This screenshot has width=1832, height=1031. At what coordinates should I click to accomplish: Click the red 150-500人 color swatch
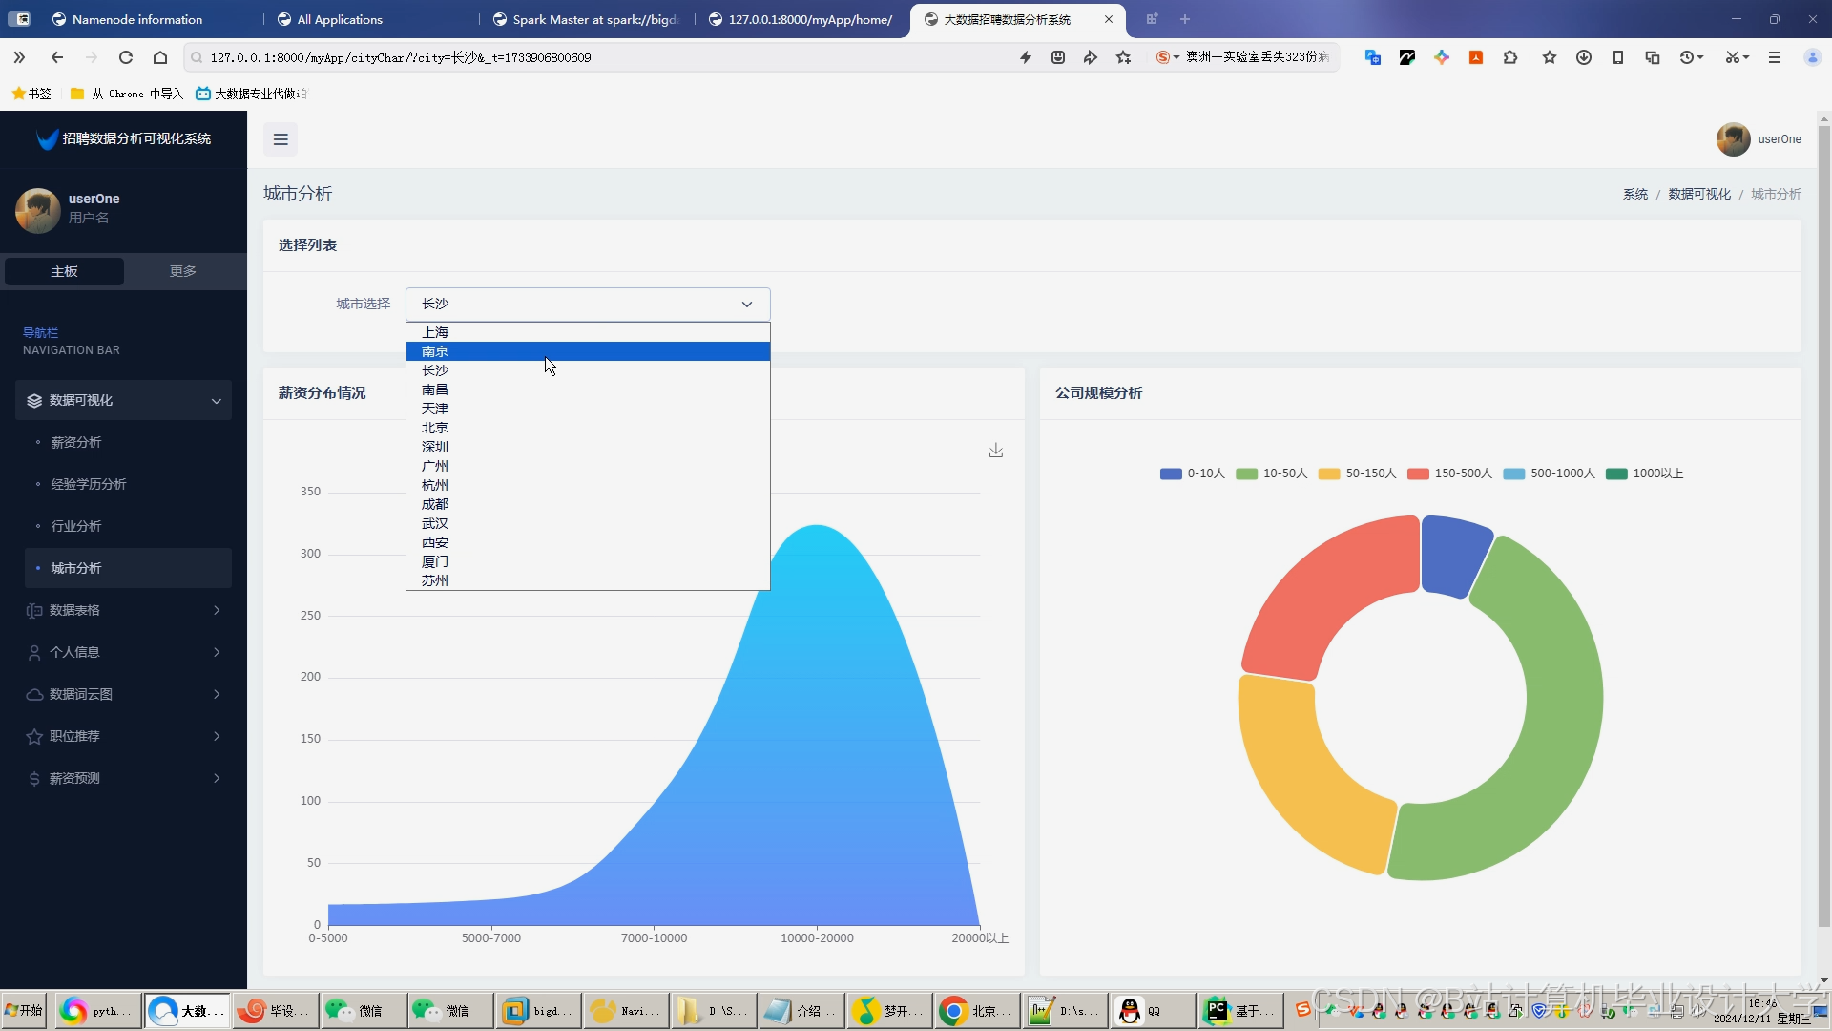(1419, 473)
